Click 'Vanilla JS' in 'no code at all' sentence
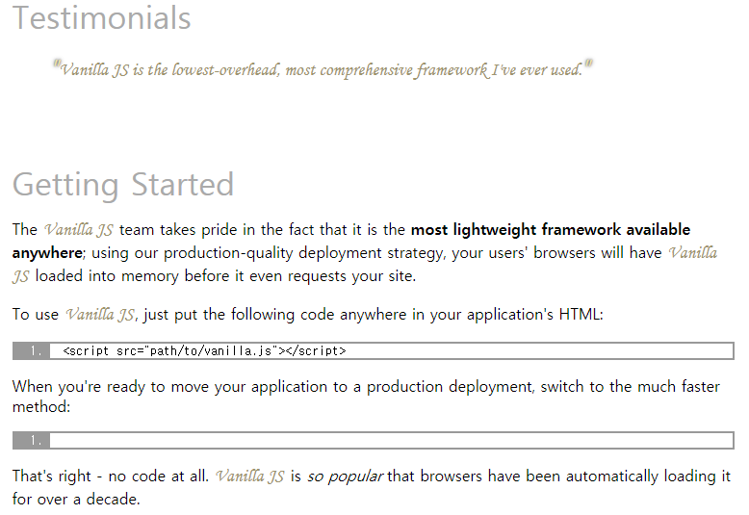Viewport: 749px width, 515px height. pyautogui.click(x=249, y=476)
